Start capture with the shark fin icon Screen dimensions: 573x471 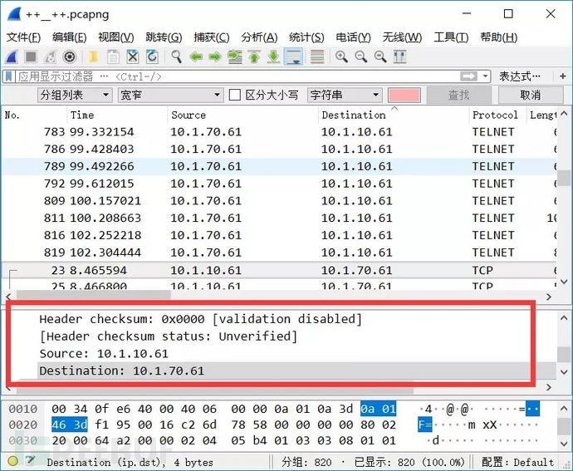coord(12,56)
